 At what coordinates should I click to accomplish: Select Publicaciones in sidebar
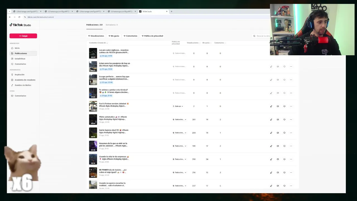23,53
